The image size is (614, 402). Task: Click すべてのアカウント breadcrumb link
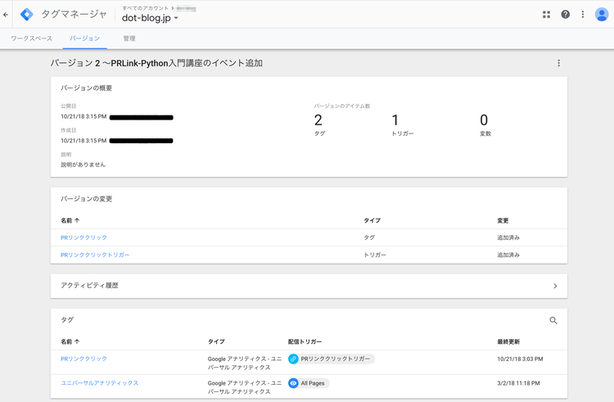[145, 8]
